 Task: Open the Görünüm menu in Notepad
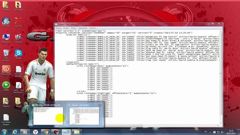(x=83, y=28)
